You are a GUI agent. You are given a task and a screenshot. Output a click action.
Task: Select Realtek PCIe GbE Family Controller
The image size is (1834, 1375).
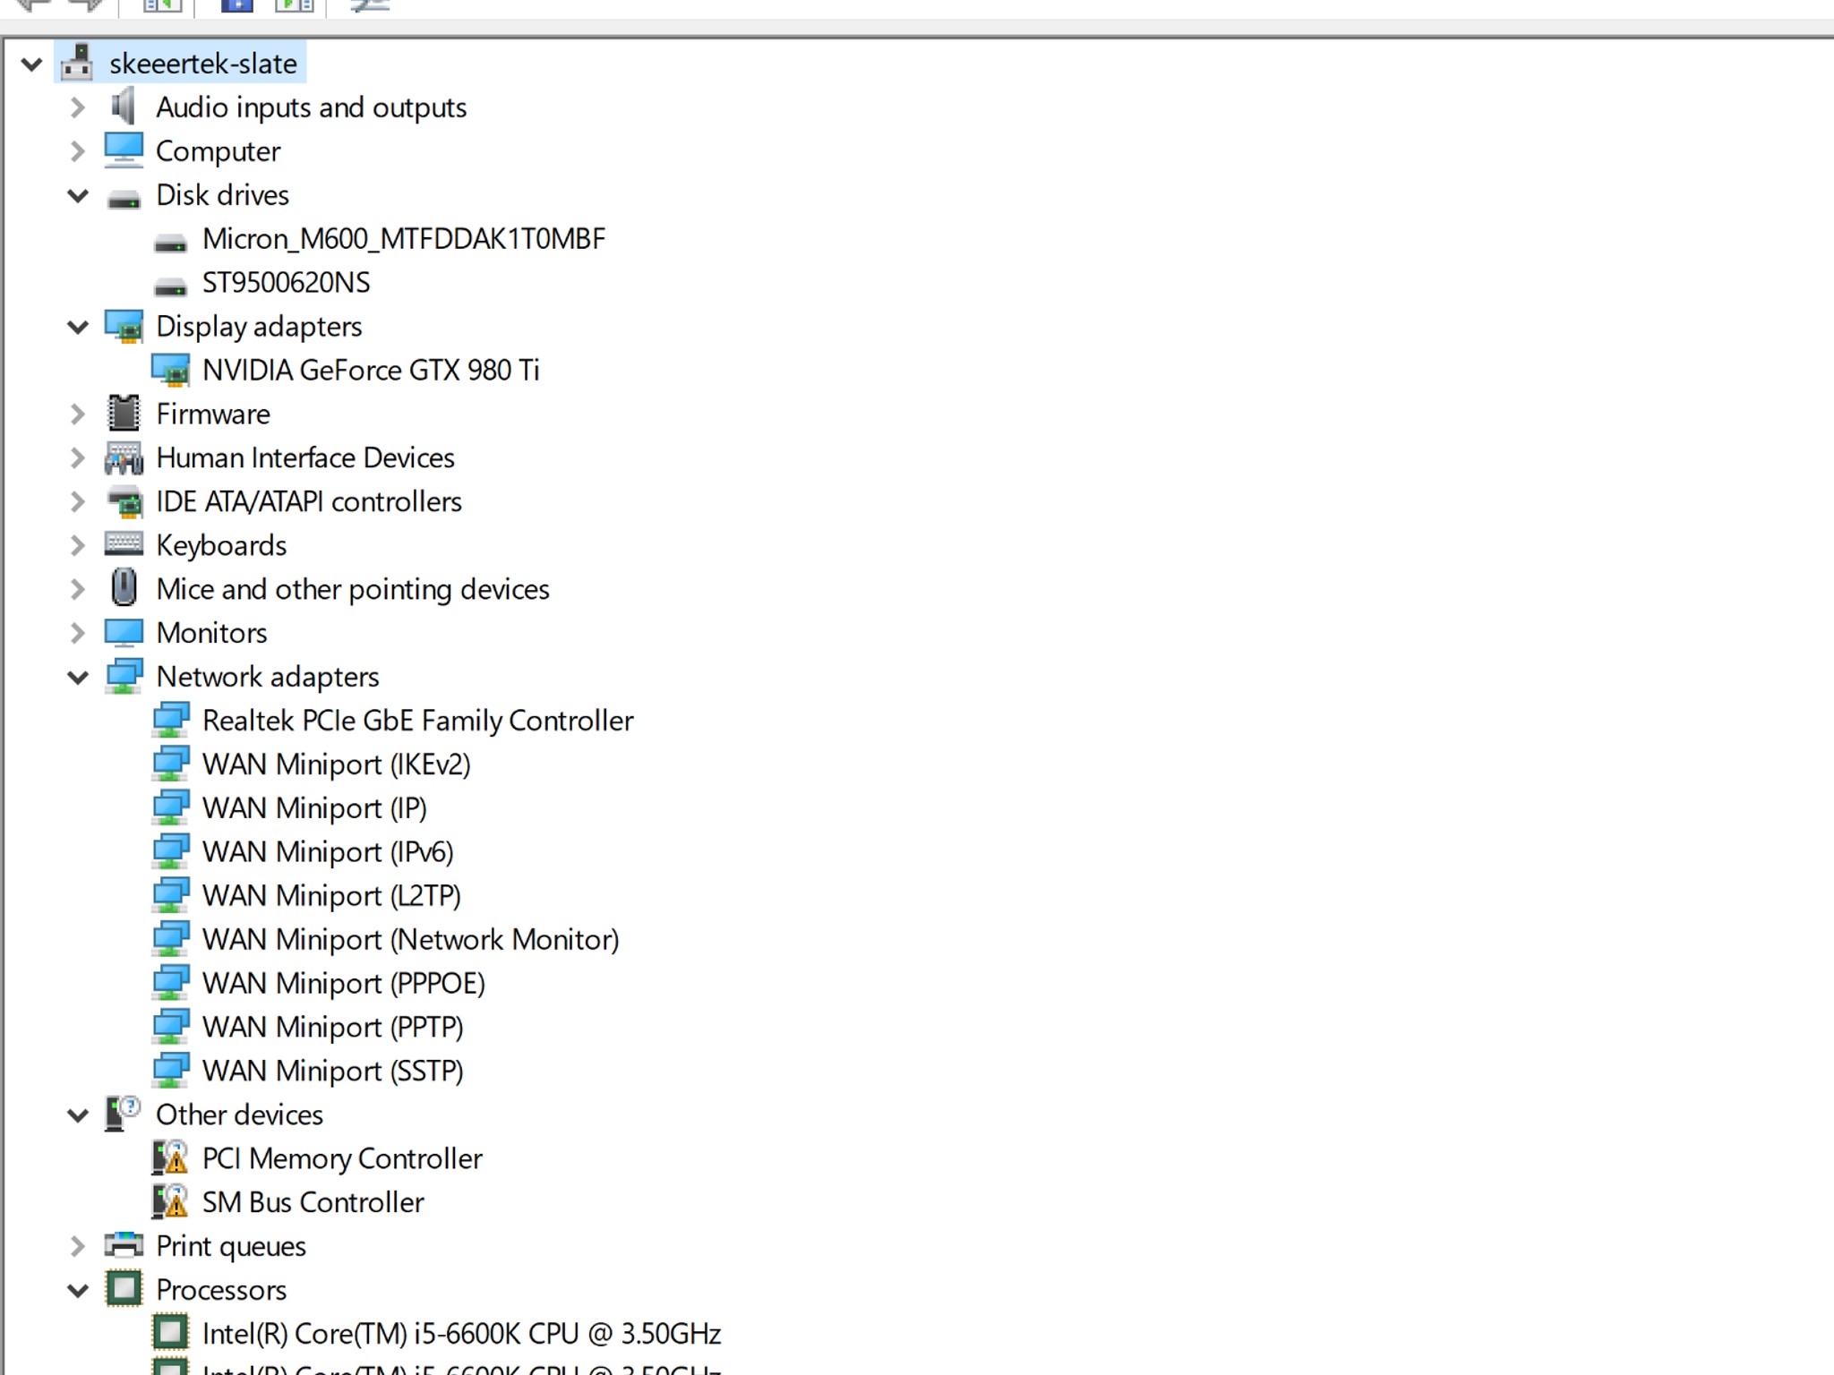click(x=418, y=721)
